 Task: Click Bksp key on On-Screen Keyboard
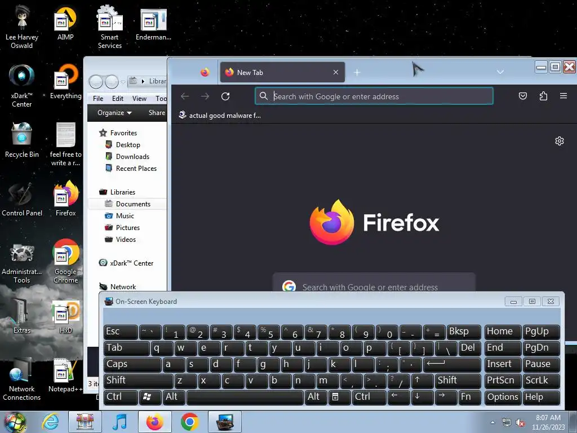(464, 332)
